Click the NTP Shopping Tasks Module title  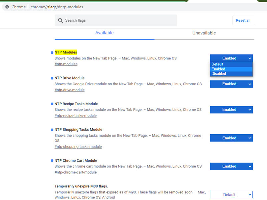(x=78, y=130)
